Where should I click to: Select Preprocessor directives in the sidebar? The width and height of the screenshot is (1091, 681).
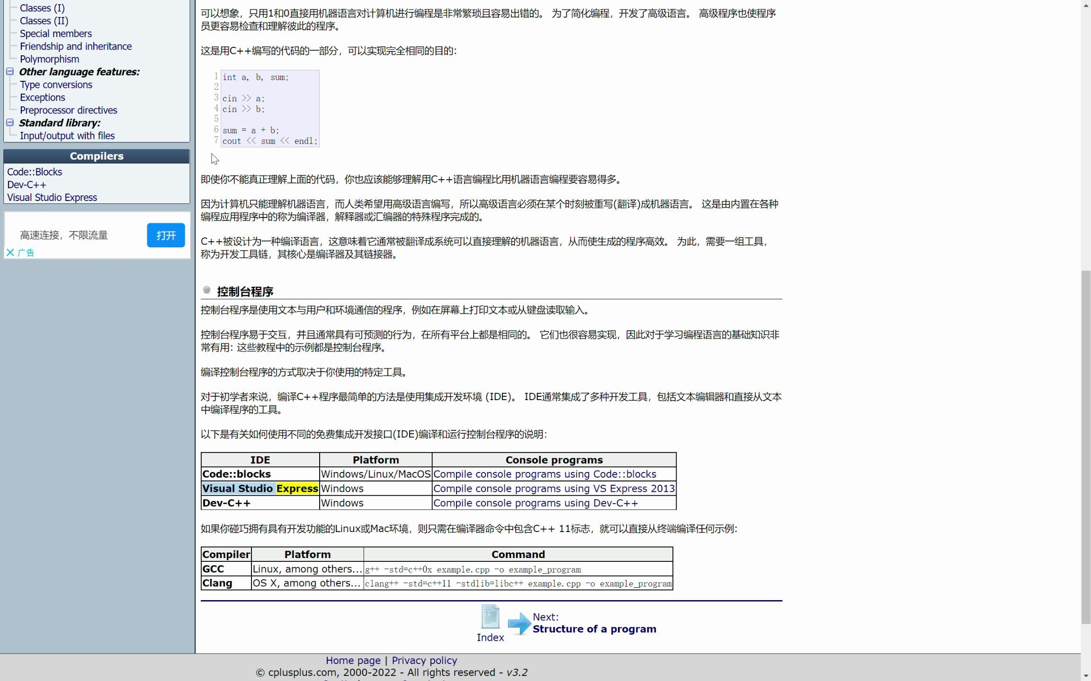point(69,110)
